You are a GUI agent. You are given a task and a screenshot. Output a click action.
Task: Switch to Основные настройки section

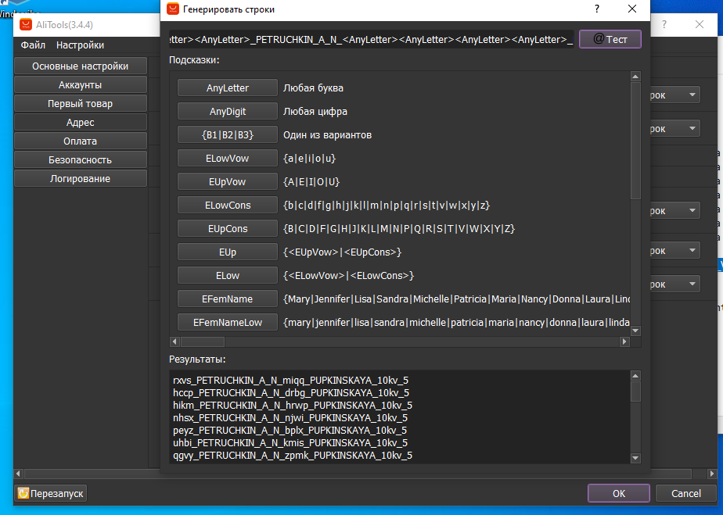click(x=81, y=66)
